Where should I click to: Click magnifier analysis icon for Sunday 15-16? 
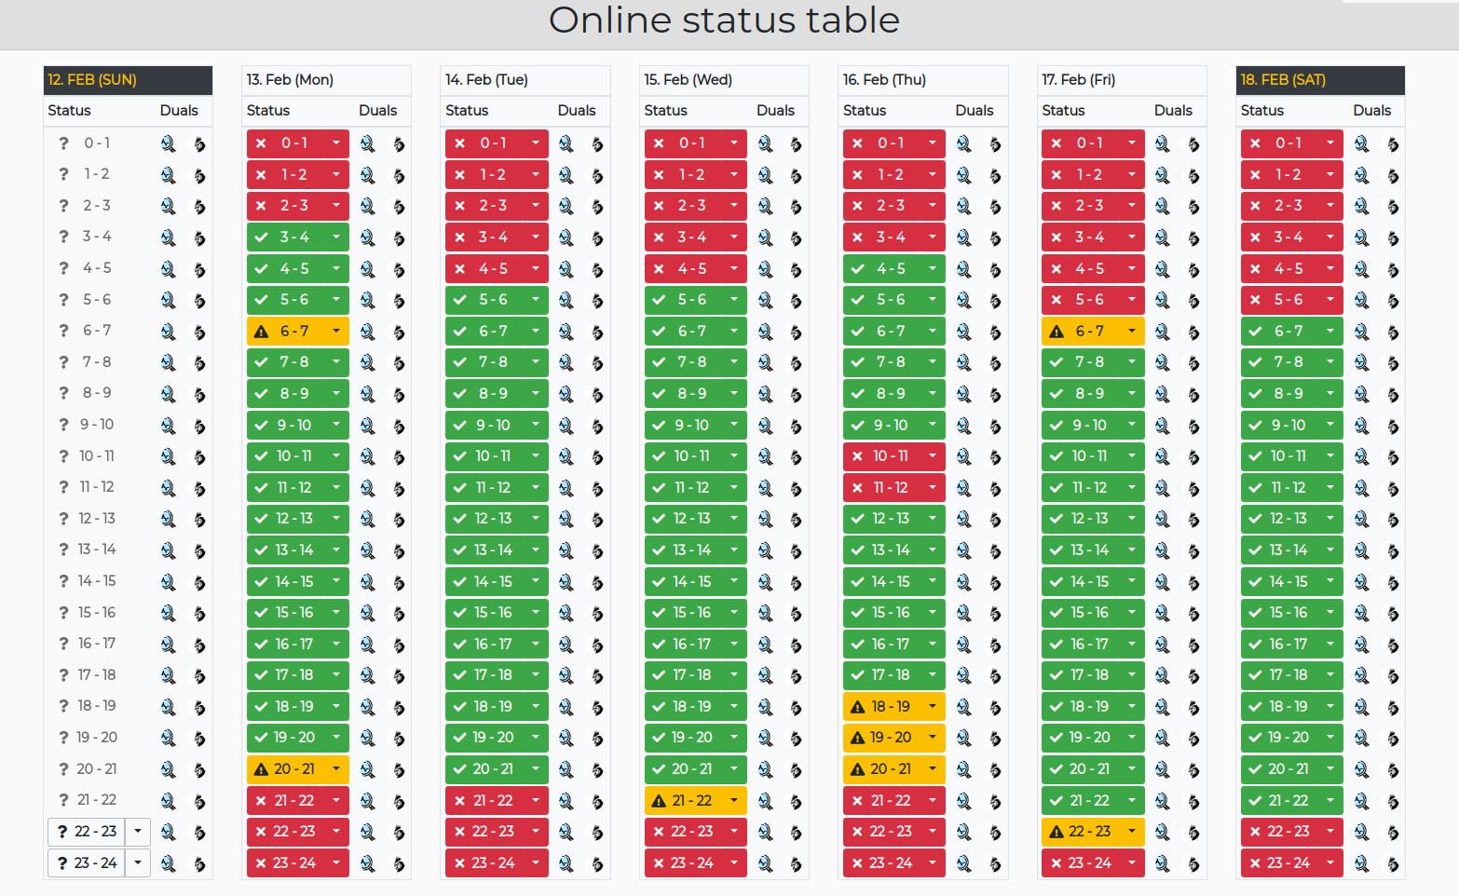(x=168, y=613)
